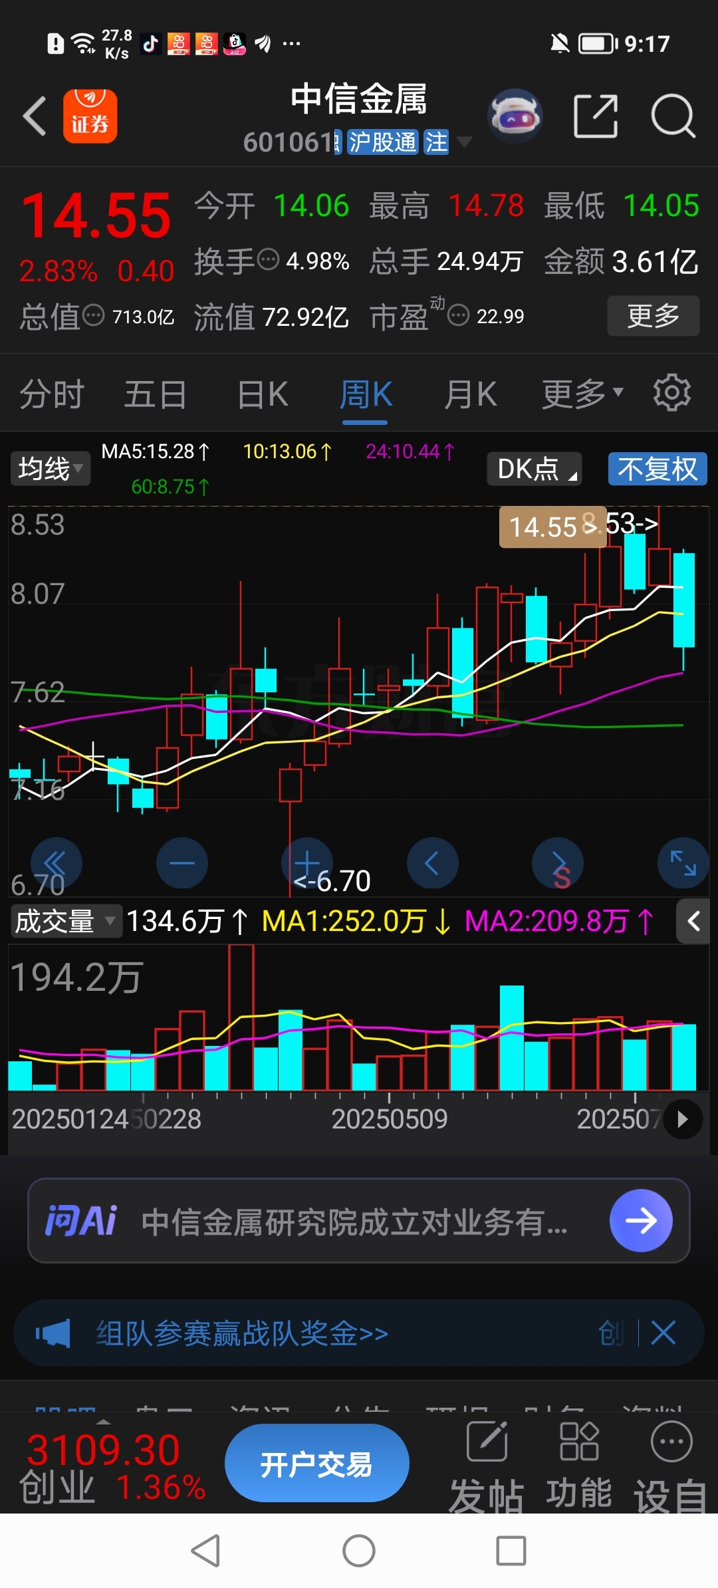Tap the big price 14.55

[x=96, y=215]
